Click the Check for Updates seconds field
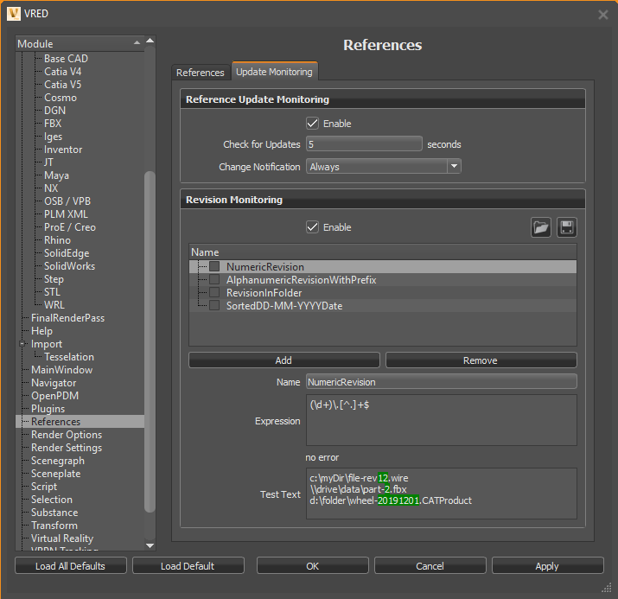 coord(364,143)
